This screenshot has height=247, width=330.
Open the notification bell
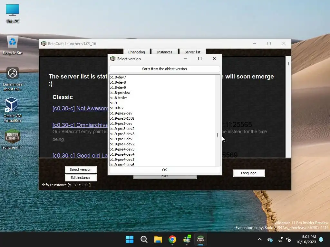pos(321,239)
